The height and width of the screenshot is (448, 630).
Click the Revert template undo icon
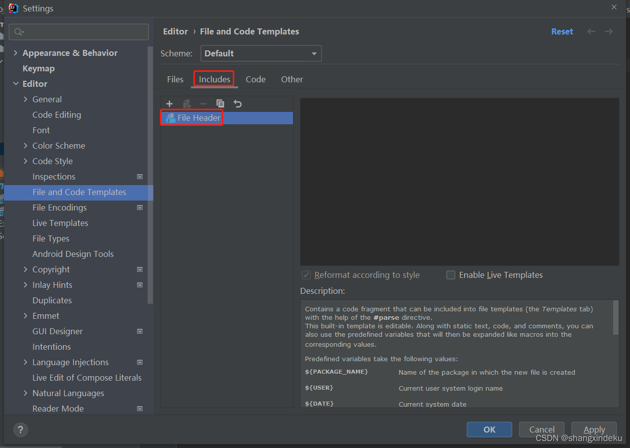coord(238,104)
